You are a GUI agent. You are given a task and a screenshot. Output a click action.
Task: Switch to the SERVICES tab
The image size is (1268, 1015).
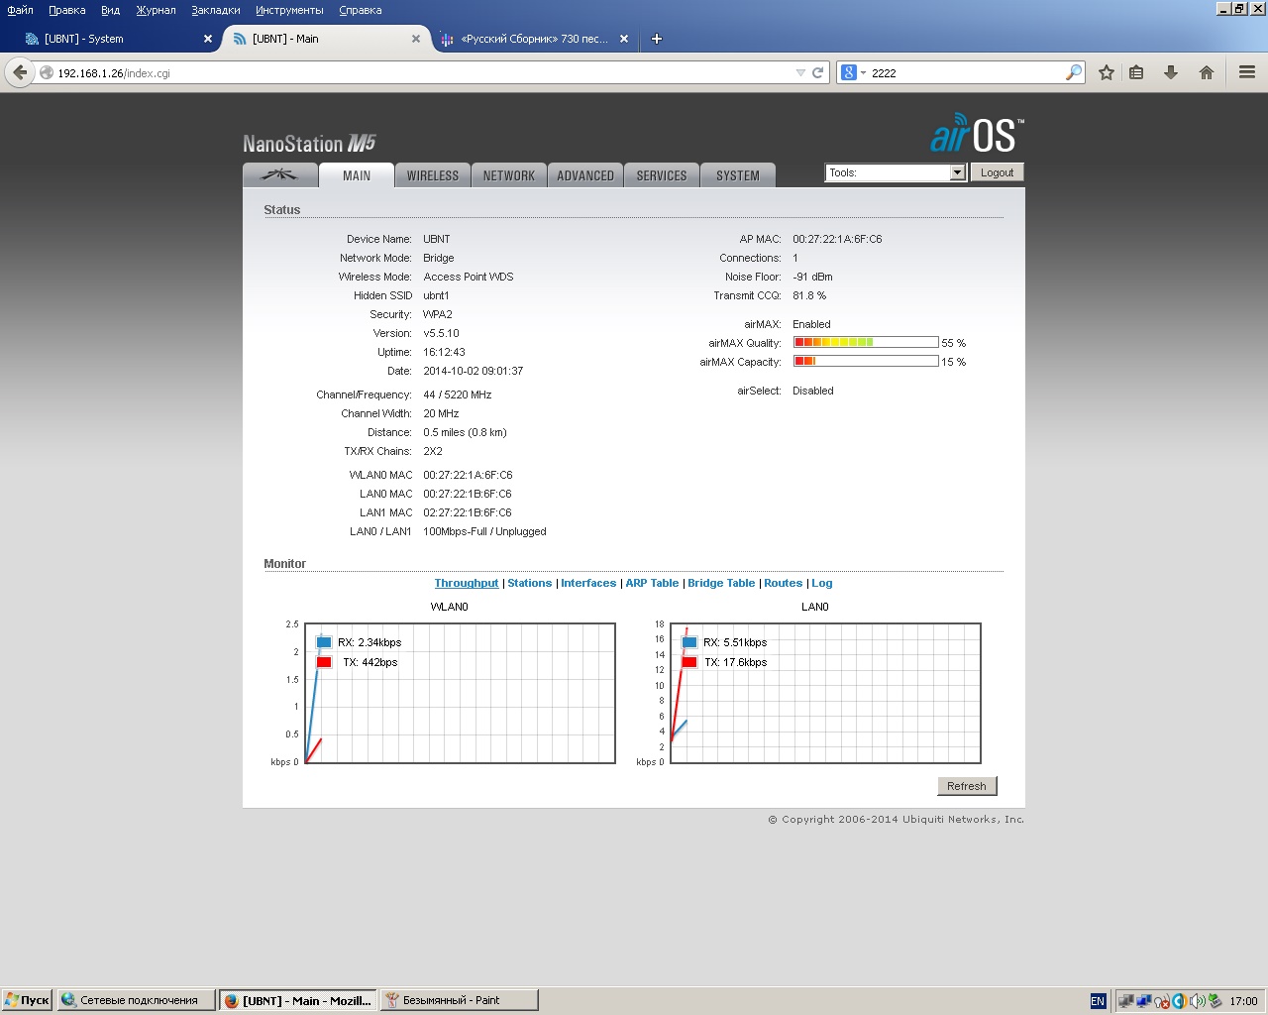click(662, 175)
